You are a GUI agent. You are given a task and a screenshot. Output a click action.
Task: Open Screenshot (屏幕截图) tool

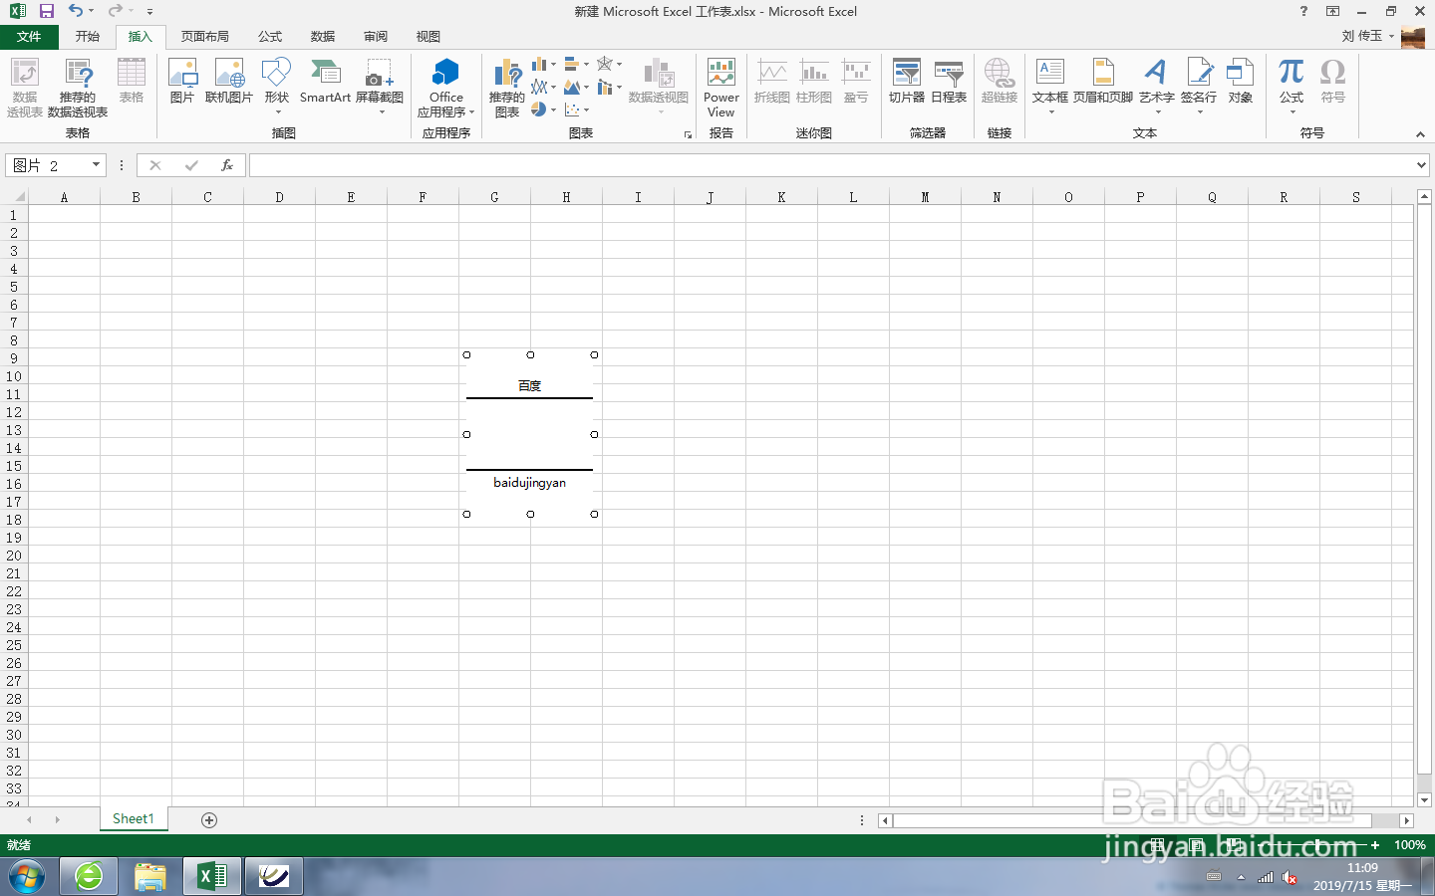coord(380,85)
